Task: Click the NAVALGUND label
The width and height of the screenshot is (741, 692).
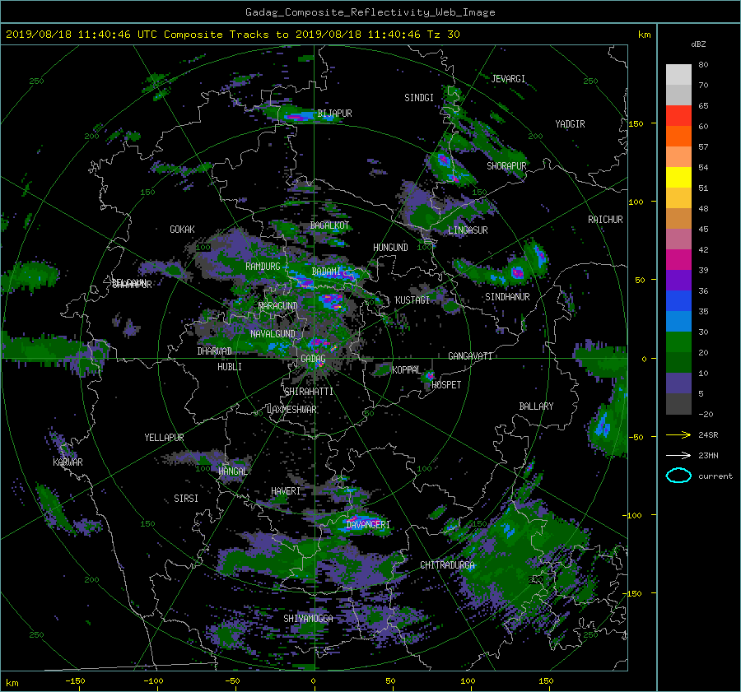Action: 273,334
